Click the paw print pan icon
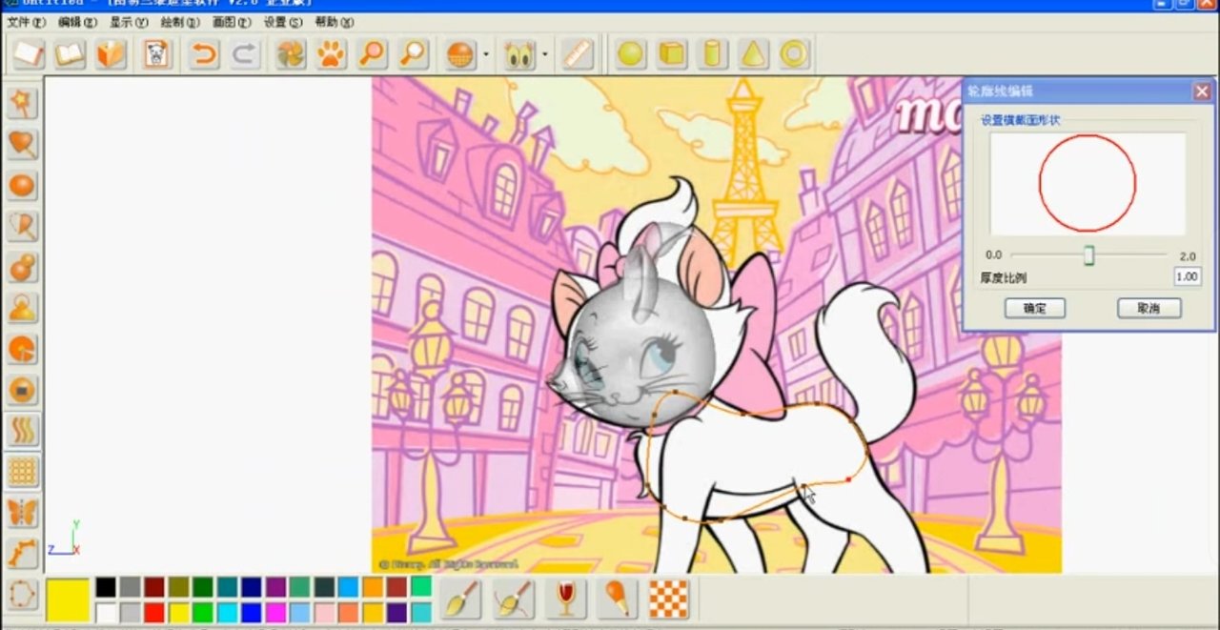The image size is (1220, 630). pos(331,54)
